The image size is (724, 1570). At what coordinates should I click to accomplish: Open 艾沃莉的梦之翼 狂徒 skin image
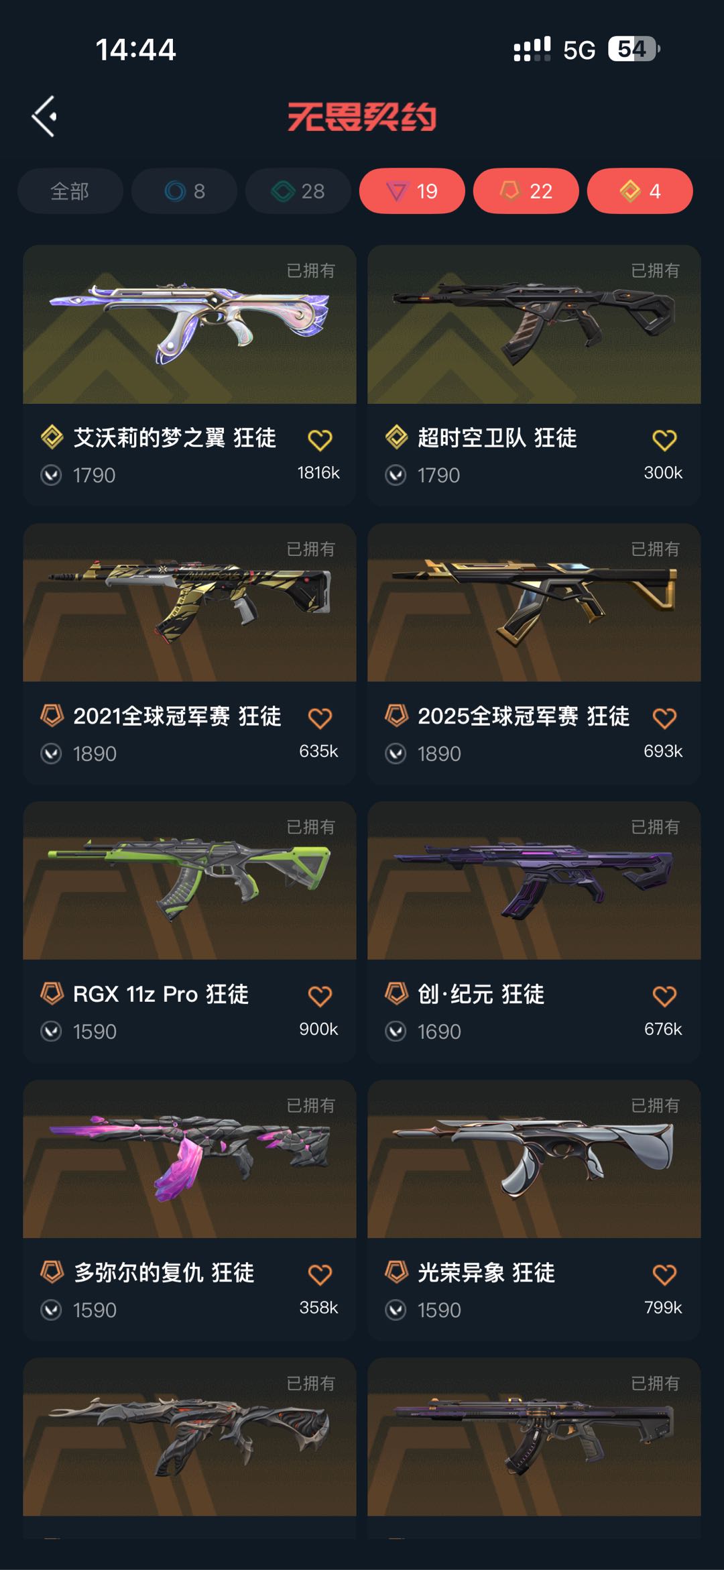(190, 325)
